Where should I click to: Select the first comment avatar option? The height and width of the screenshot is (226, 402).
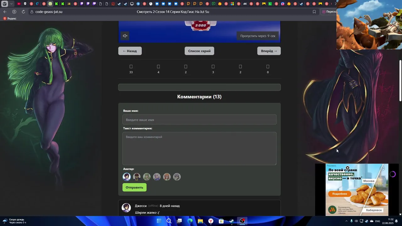127,177
